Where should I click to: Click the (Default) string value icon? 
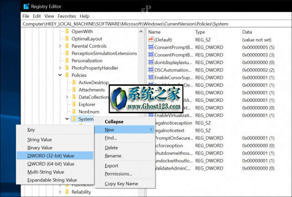[151, 40]
